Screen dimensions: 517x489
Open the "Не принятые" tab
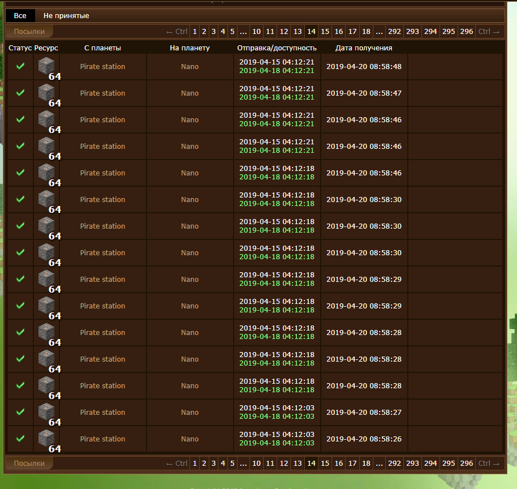pos(66,16)
